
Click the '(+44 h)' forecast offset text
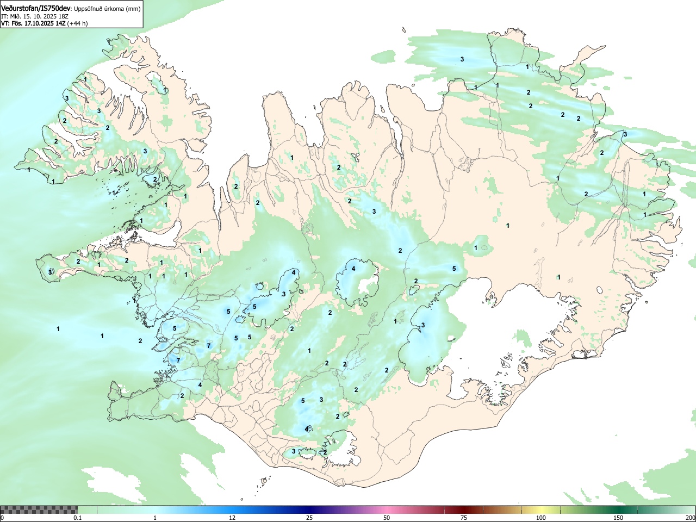[77, 23]
